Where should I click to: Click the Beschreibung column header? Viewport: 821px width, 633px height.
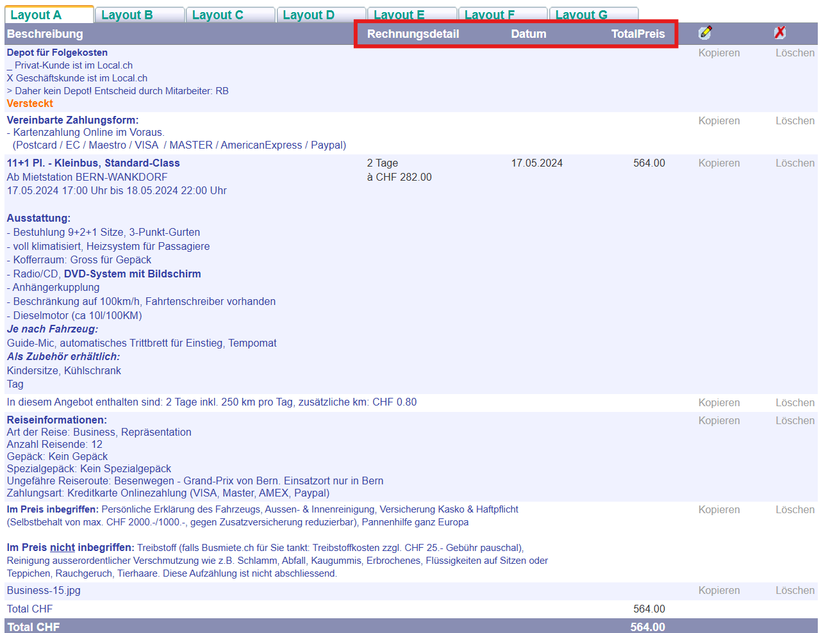click(45, 34)
